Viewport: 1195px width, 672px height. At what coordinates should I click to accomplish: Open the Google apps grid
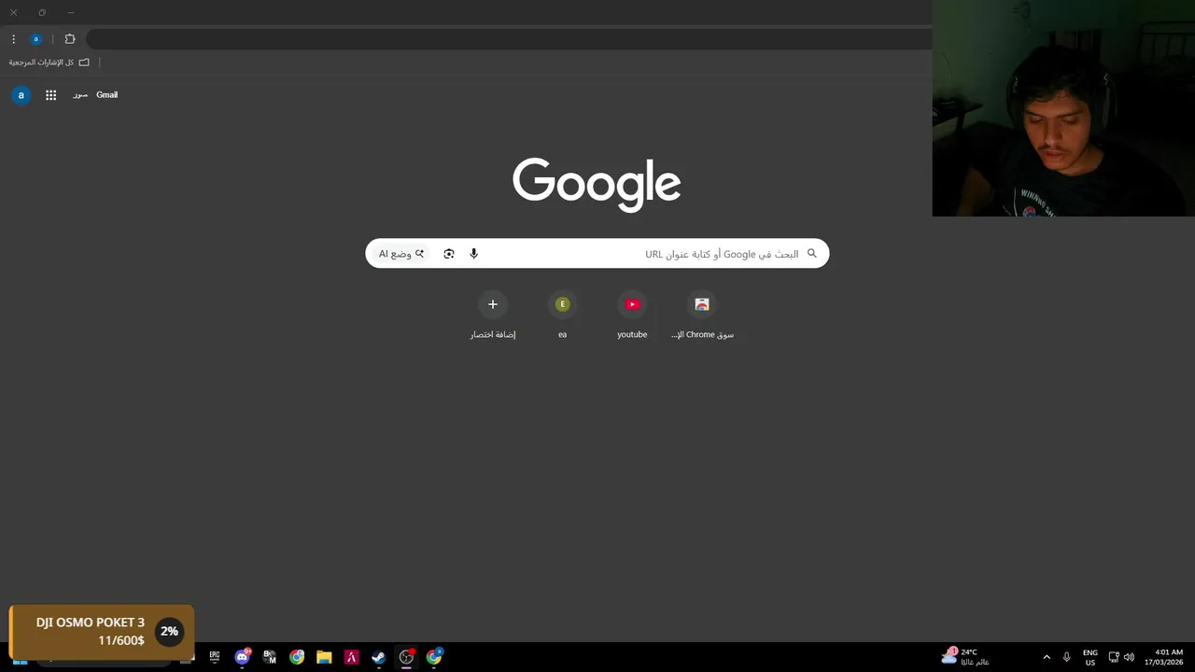click(x=51, y=95)
